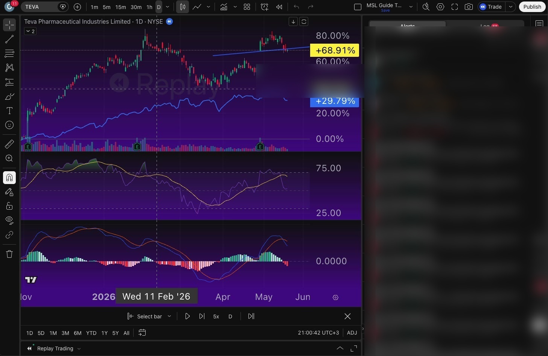Viewport: 548px width, 356px height.
Task: Select the D daily interval in top toolbar
Action: pyautogui.click(x=159, y=7)
